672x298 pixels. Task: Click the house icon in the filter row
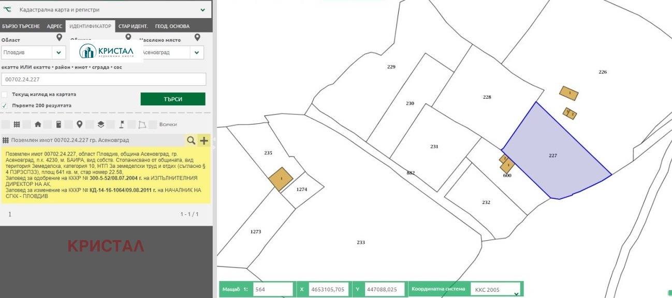[38, 124]
